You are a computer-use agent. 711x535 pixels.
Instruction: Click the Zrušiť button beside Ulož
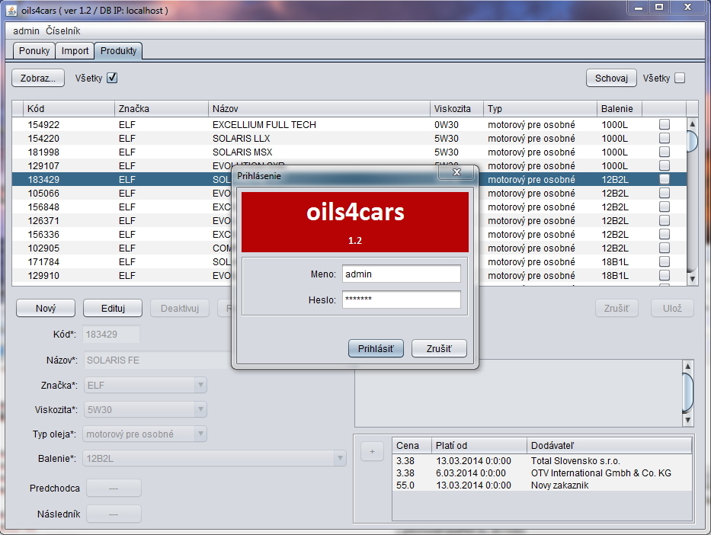coord(617,309)
